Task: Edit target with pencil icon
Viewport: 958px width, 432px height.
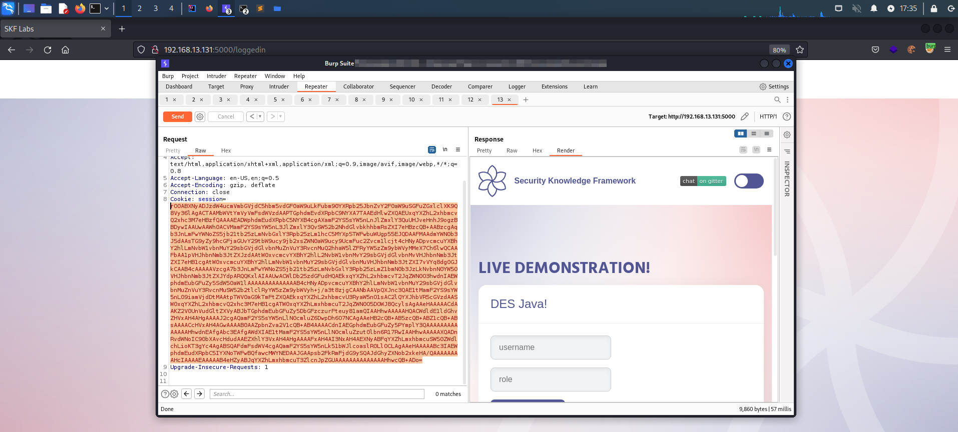Action: [745, 116]
